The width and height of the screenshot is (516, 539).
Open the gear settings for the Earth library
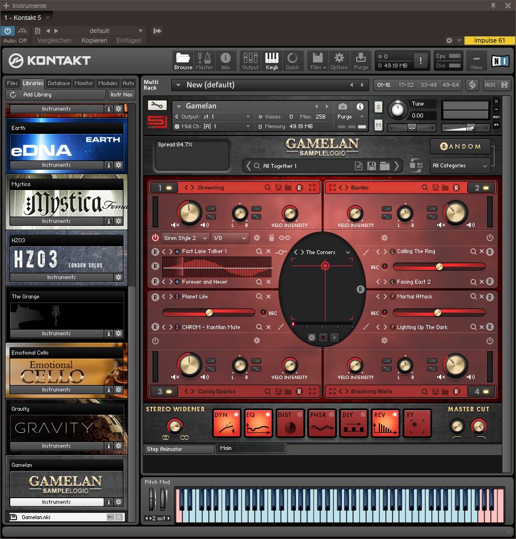[x=119, y=165]
